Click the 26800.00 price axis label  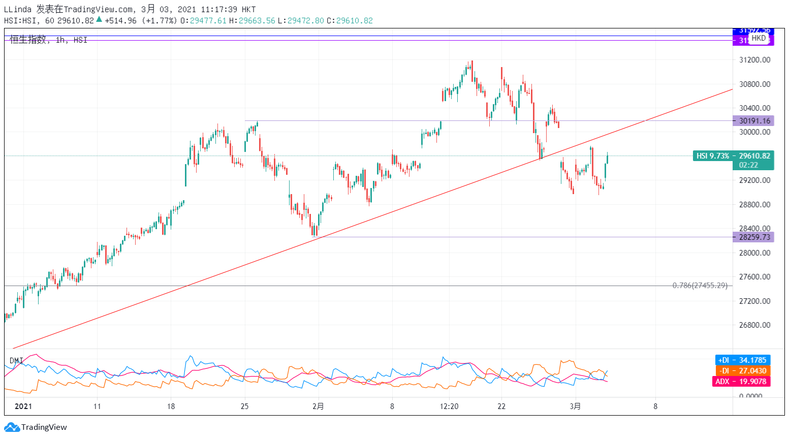(x=754, y=325)
